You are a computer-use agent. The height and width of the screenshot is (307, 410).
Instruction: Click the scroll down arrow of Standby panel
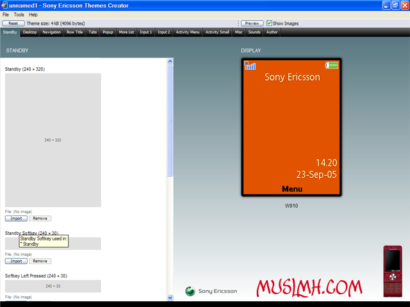pyautogui.click(x=170, y=297)
